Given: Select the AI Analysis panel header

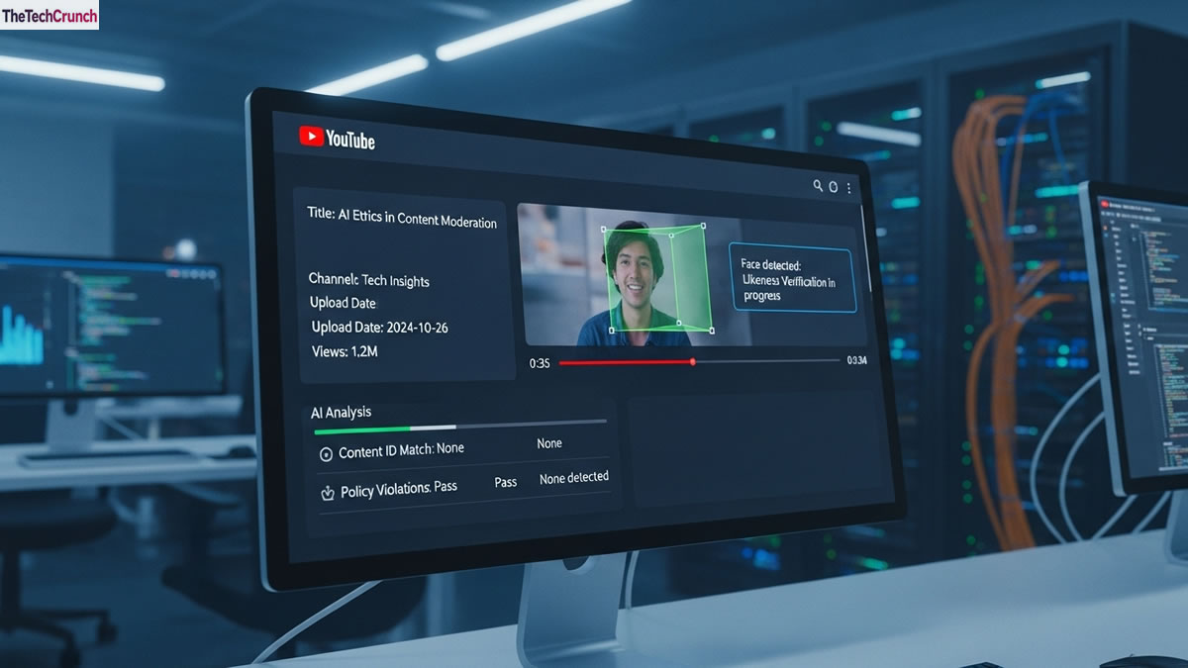Looking at the screenshot, I should (x=343, y=412).
